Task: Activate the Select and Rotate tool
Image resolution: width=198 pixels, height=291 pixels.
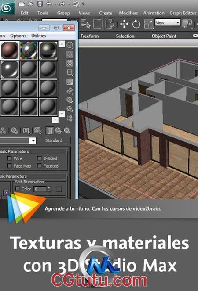Action: 136,24
